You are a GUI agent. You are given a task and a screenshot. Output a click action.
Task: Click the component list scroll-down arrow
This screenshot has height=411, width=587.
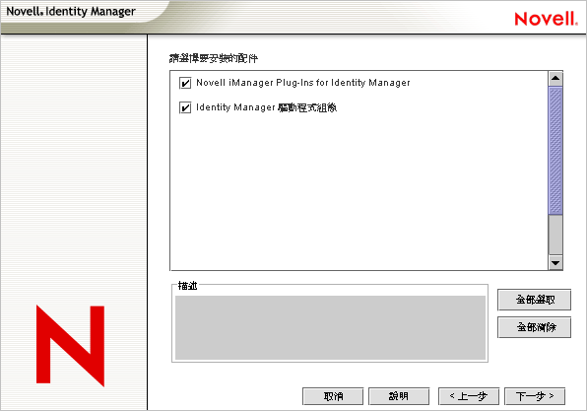555,262
